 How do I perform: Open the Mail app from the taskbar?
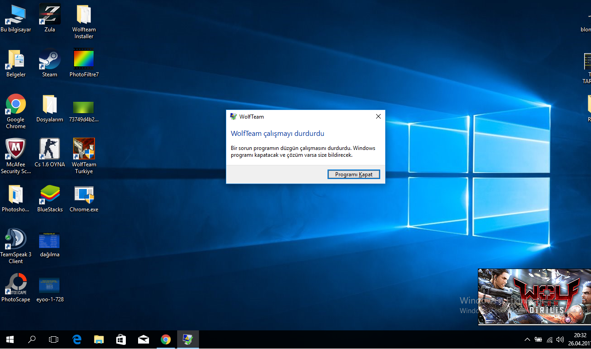[143, 339]
